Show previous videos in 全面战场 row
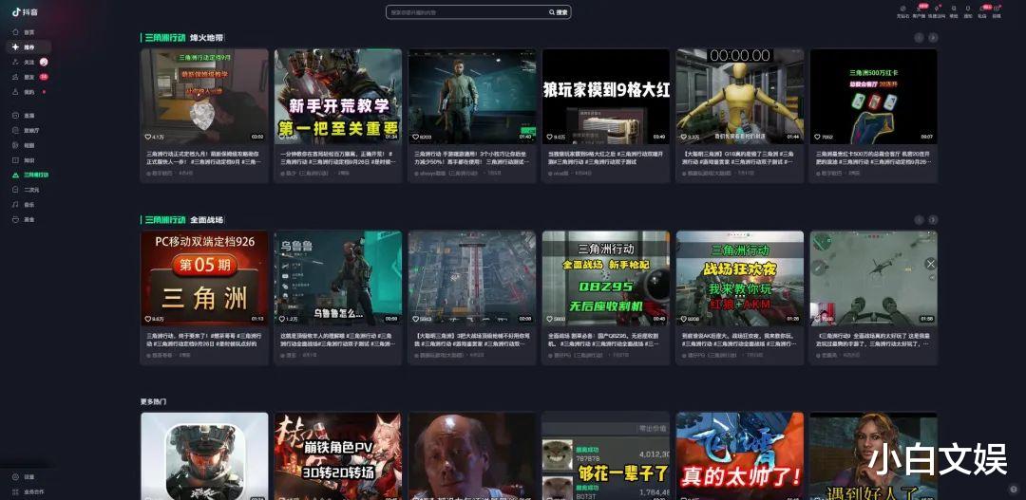This screenshot has width=1026, height=500. click(919, 219)
